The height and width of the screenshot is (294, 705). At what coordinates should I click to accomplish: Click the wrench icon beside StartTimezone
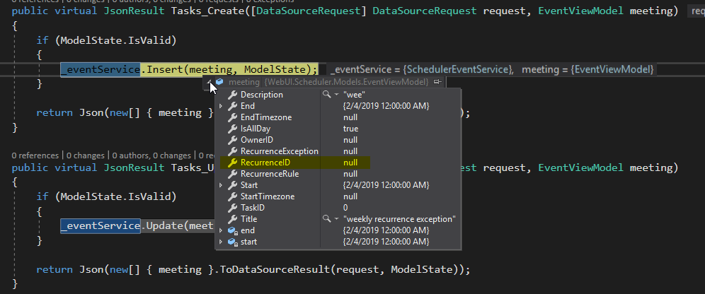(232, 196)
